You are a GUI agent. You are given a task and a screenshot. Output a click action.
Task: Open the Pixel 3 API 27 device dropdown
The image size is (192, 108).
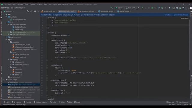click(x=133, y=8)
